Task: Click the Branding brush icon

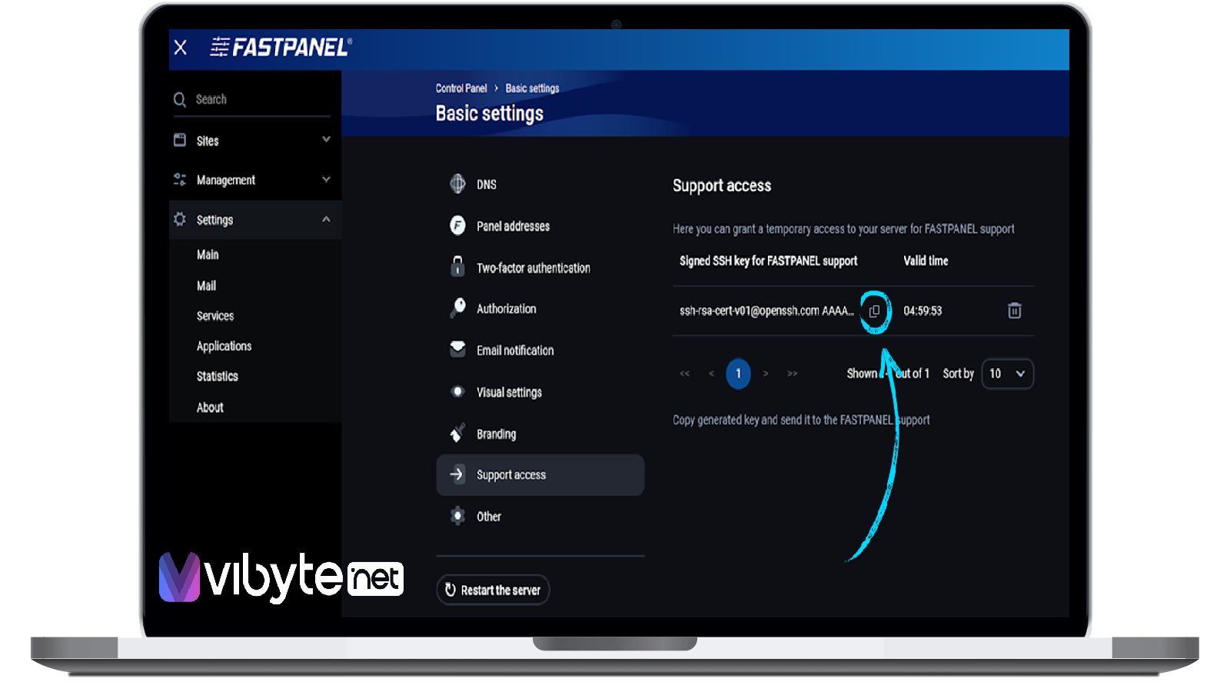Action: click(x=457, y=433)
